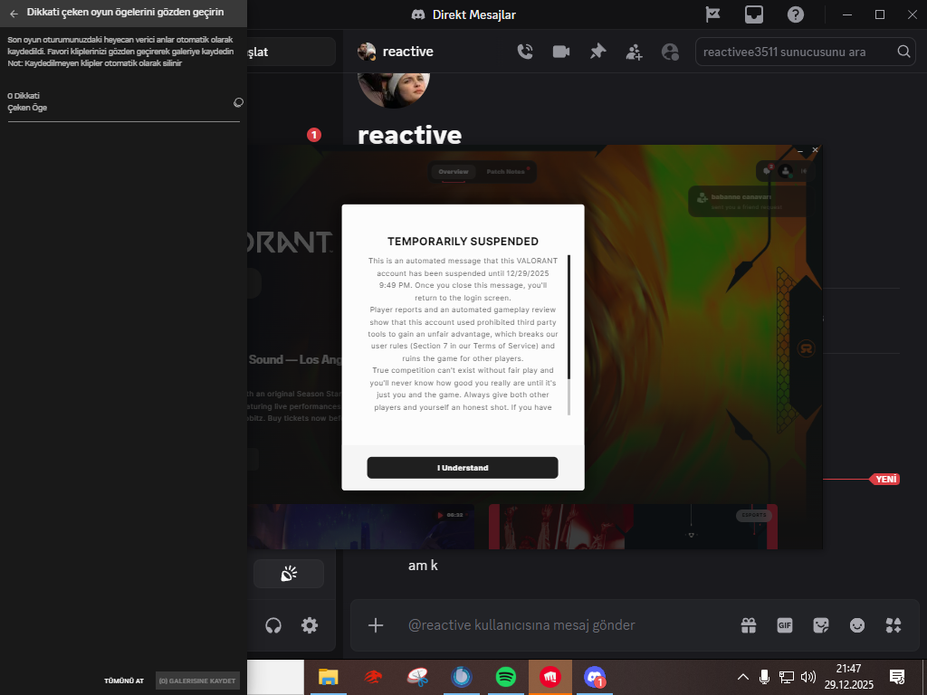Toggle the user profile panel icon
The height and width of the screenshot is (695, 927).
pos(670,52)
